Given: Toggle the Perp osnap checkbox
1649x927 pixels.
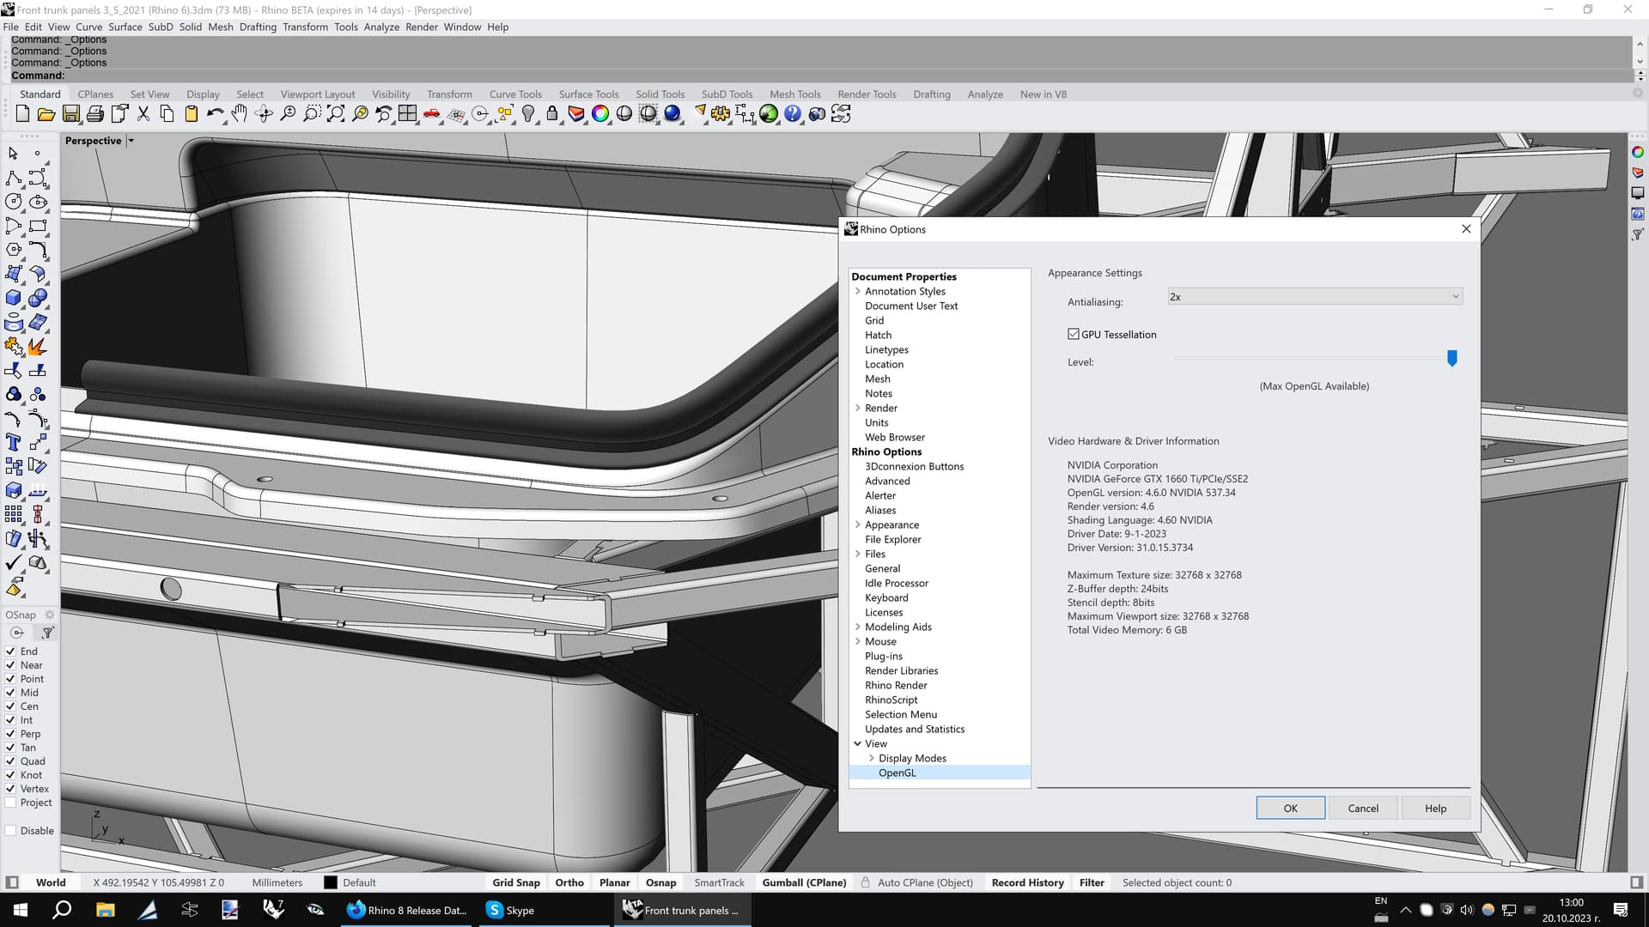Looking at the screenshot, I should pos(11,734).
